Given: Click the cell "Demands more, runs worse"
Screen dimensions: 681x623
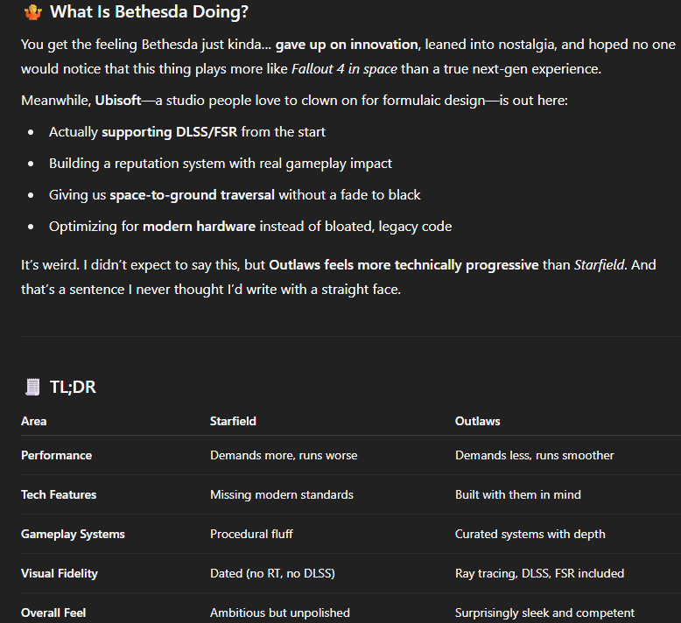Looking at the screenshot, I should point(284,455).
